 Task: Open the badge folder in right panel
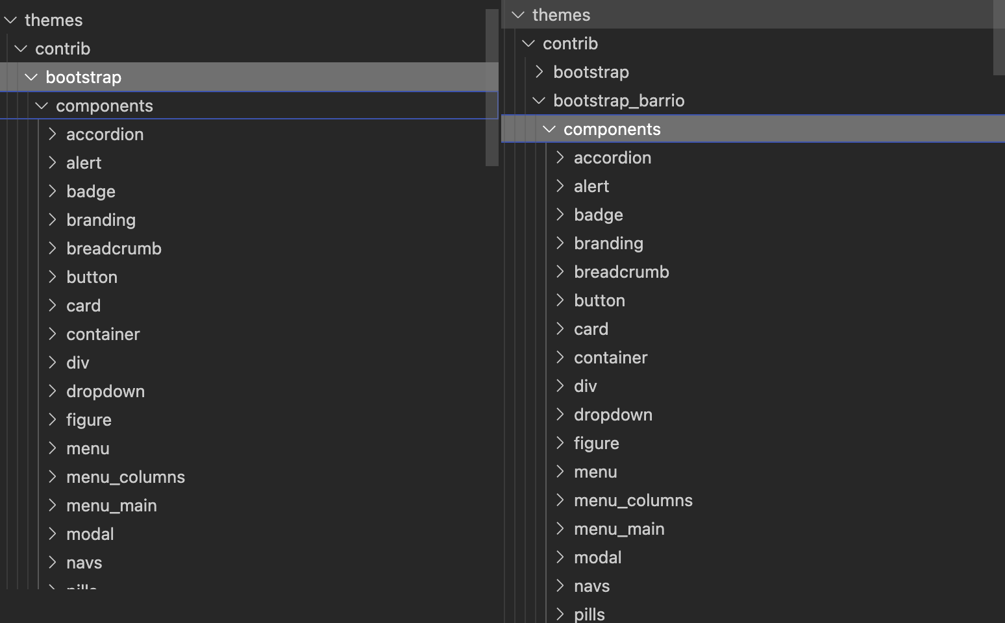[x=598, y=215]
